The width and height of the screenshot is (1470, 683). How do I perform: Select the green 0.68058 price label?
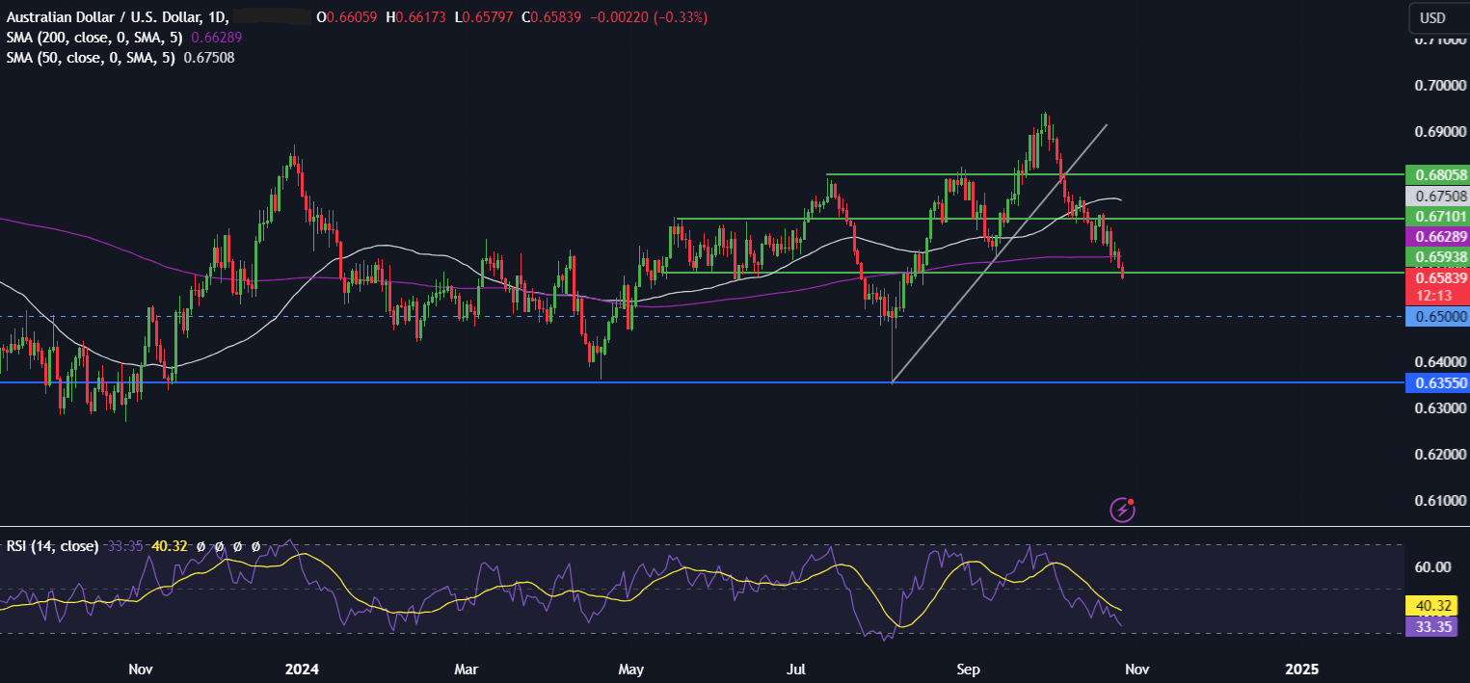[1437, 174]
